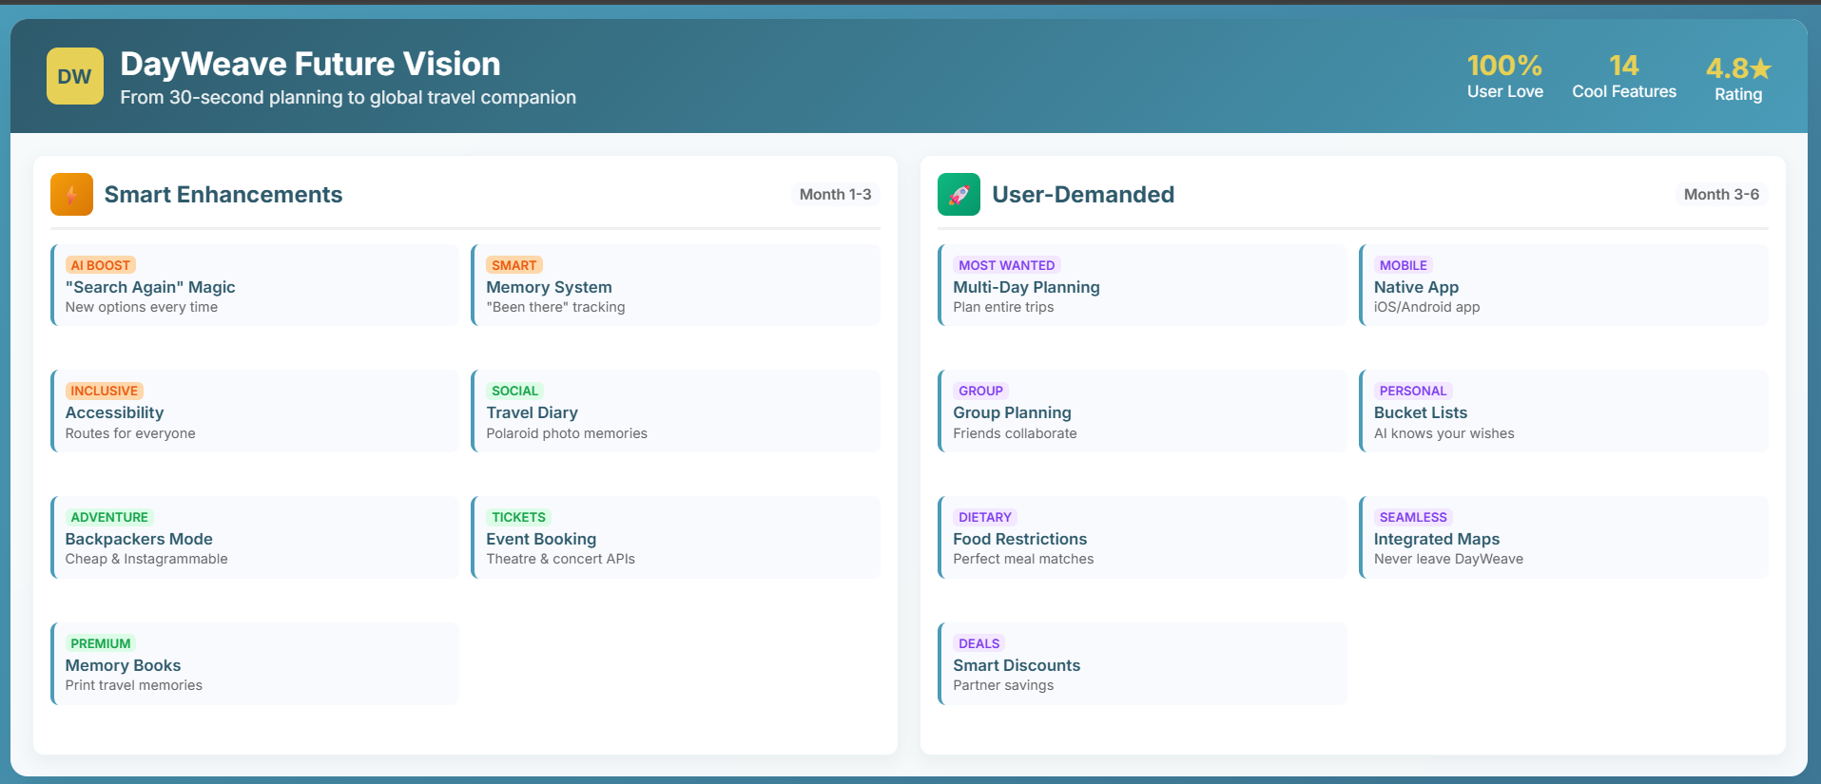Open the Memory System feature card
Viewport: 1821px width, 784px height.
coord(676,285)
